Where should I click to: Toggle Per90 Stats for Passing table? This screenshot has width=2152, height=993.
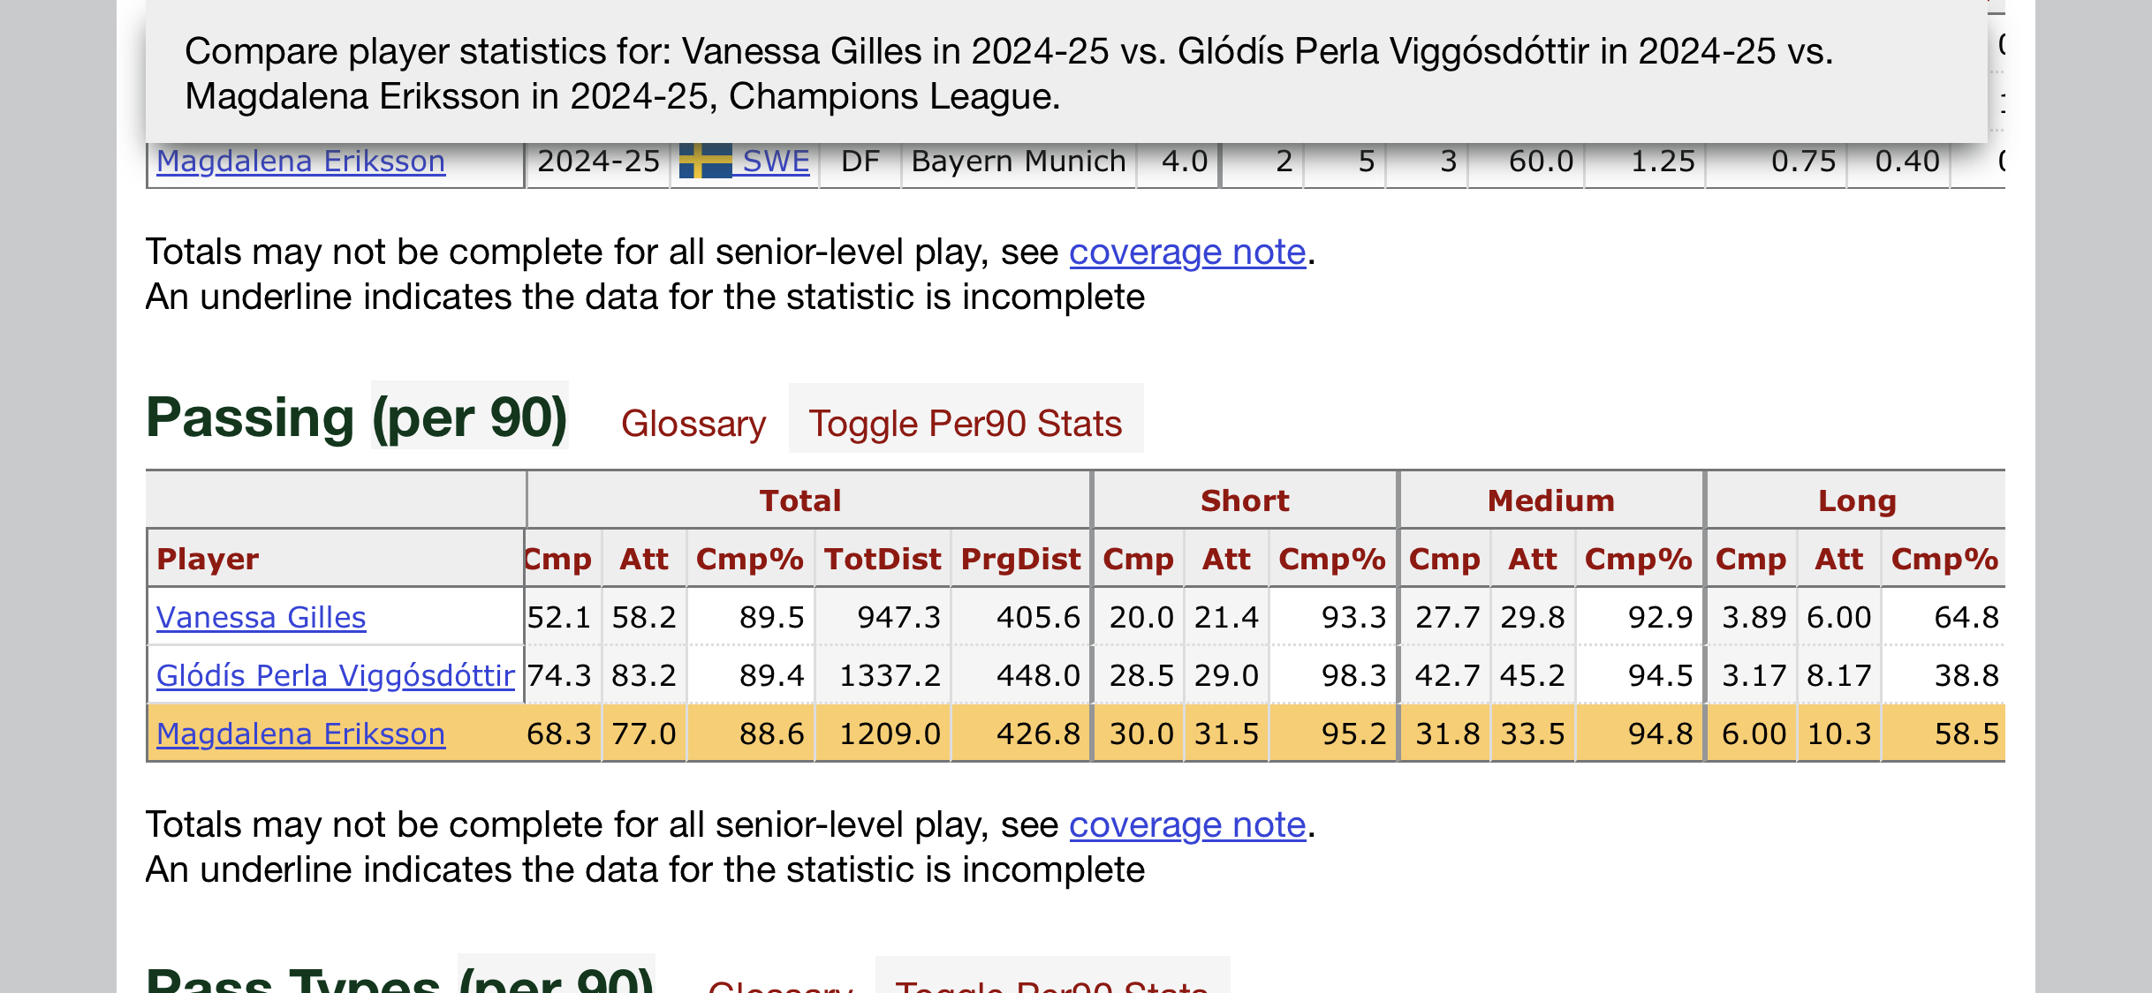(x=966, y=424)
